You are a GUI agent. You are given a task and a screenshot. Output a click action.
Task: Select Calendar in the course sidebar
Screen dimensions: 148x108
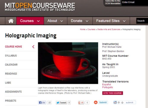(x=11, y=65)
